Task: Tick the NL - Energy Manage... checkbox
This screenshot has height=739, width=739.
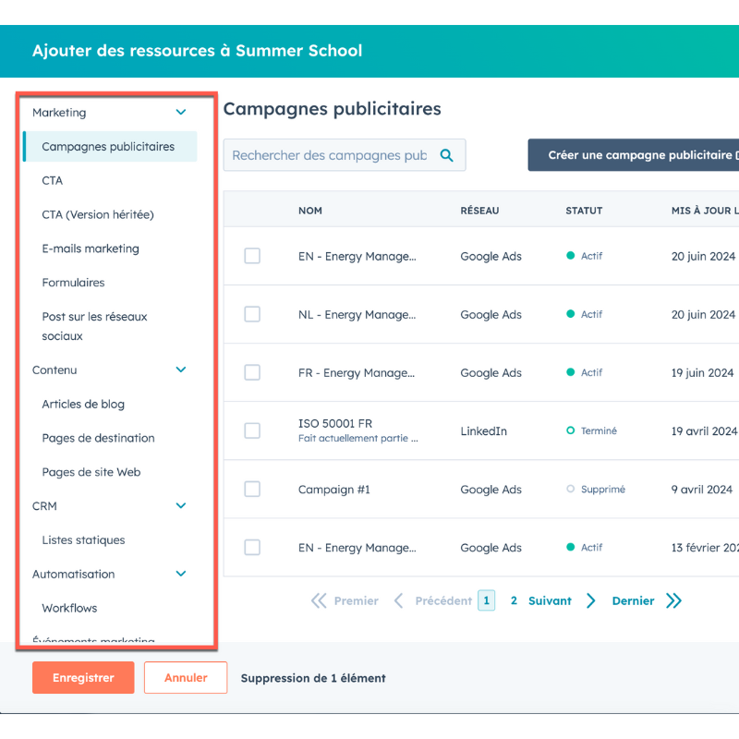Action: (252, 314)
